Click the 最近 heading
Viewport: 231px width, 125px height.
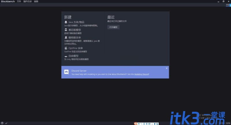111,17
